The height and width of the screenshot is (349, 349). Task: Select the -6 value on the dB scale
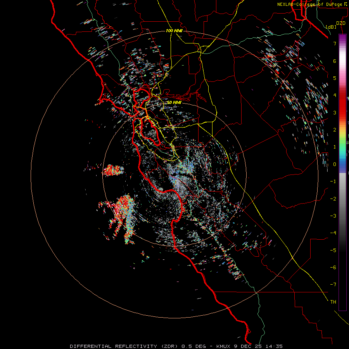[333, 267]
